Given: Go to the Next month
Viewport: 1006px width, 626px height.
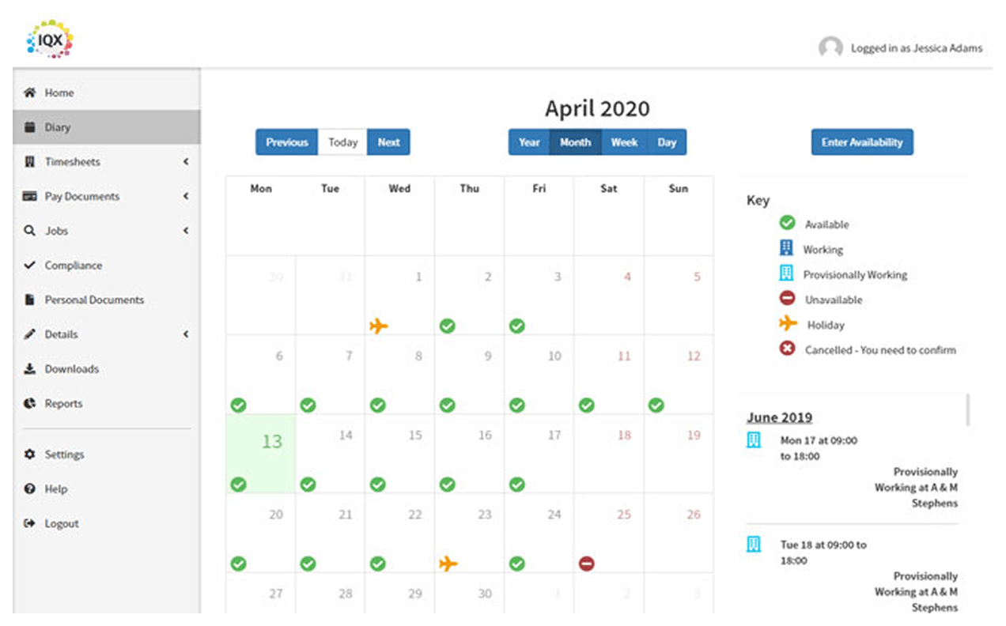Looking at the screenshot, I should point(388,142).
